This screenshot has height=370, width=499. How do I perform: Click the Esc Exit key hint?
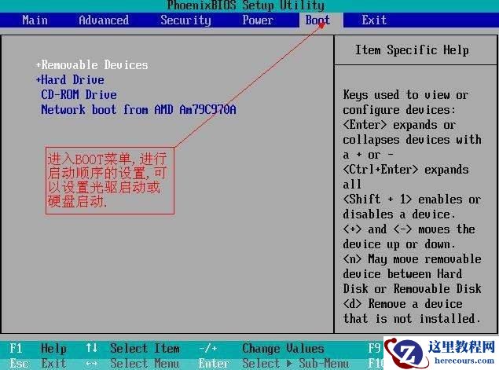(x=39, y=363)
